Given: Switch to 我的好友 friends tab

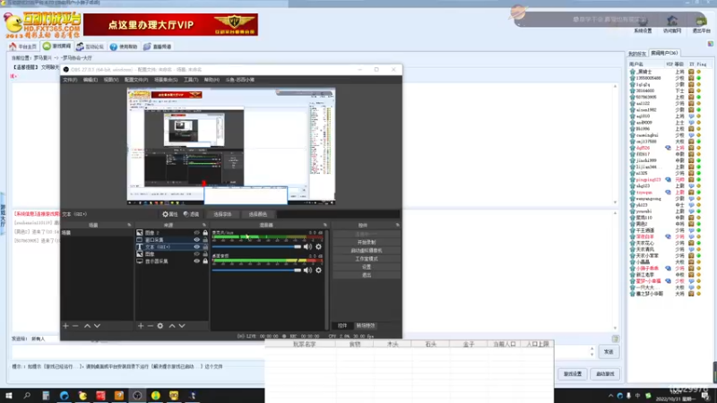Looking at the screenshot, I should pos(637,54).
